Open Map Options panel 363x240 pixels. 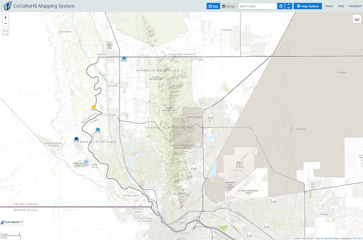point(307,6)
